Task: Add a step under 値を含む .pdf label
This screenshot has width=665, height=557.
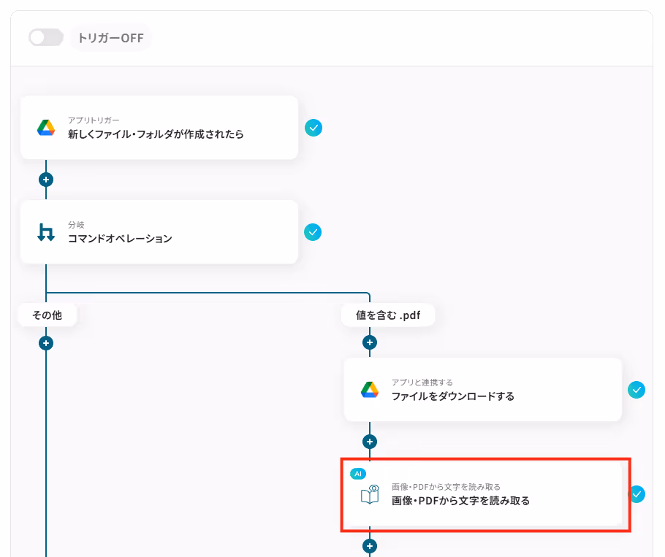Action: [x=370, y=342]
